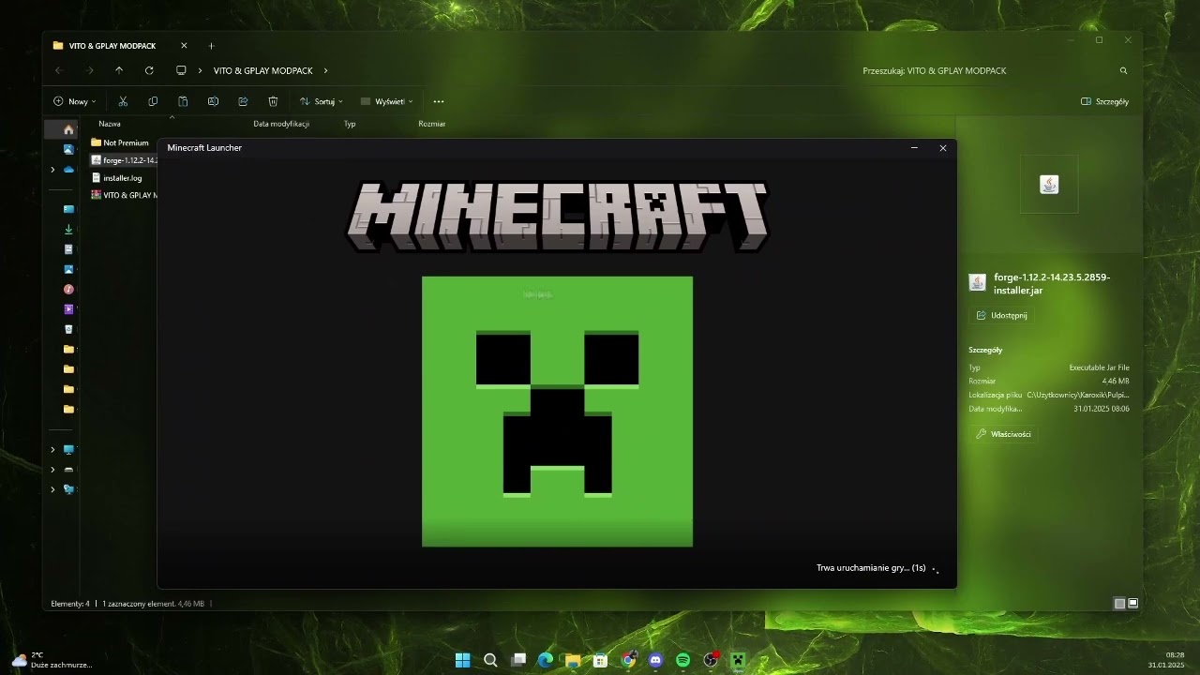Open the three-dots more options menu
Image resolution: width=1200 pixels, height=675 pixels.
click(439, 101)
